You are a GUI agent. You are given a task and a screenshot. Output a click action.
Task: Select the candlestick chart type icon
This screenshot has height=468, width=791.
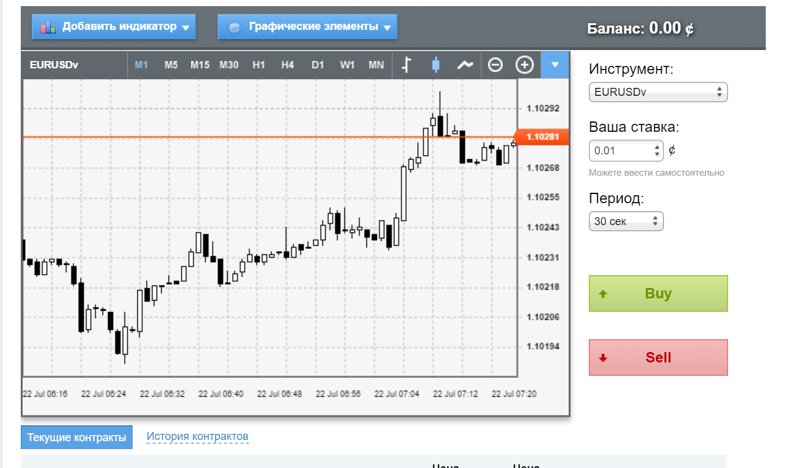436,65
